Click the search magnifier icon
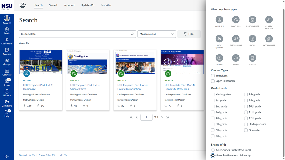The height and width of the screenshot is (160, 285). coord(132,34)
